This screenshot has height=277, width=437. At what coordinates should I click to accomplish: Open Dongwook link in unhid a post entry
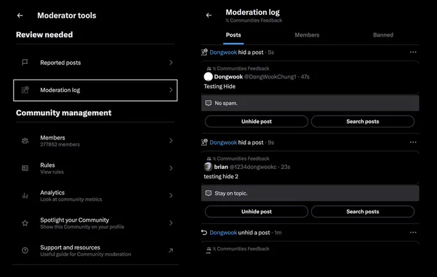coord(223,233)
